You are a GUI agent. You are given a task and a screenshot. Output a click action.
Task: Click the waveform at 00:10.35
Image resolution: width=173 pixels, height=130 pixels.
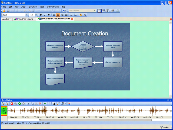[x=50, y=111]
